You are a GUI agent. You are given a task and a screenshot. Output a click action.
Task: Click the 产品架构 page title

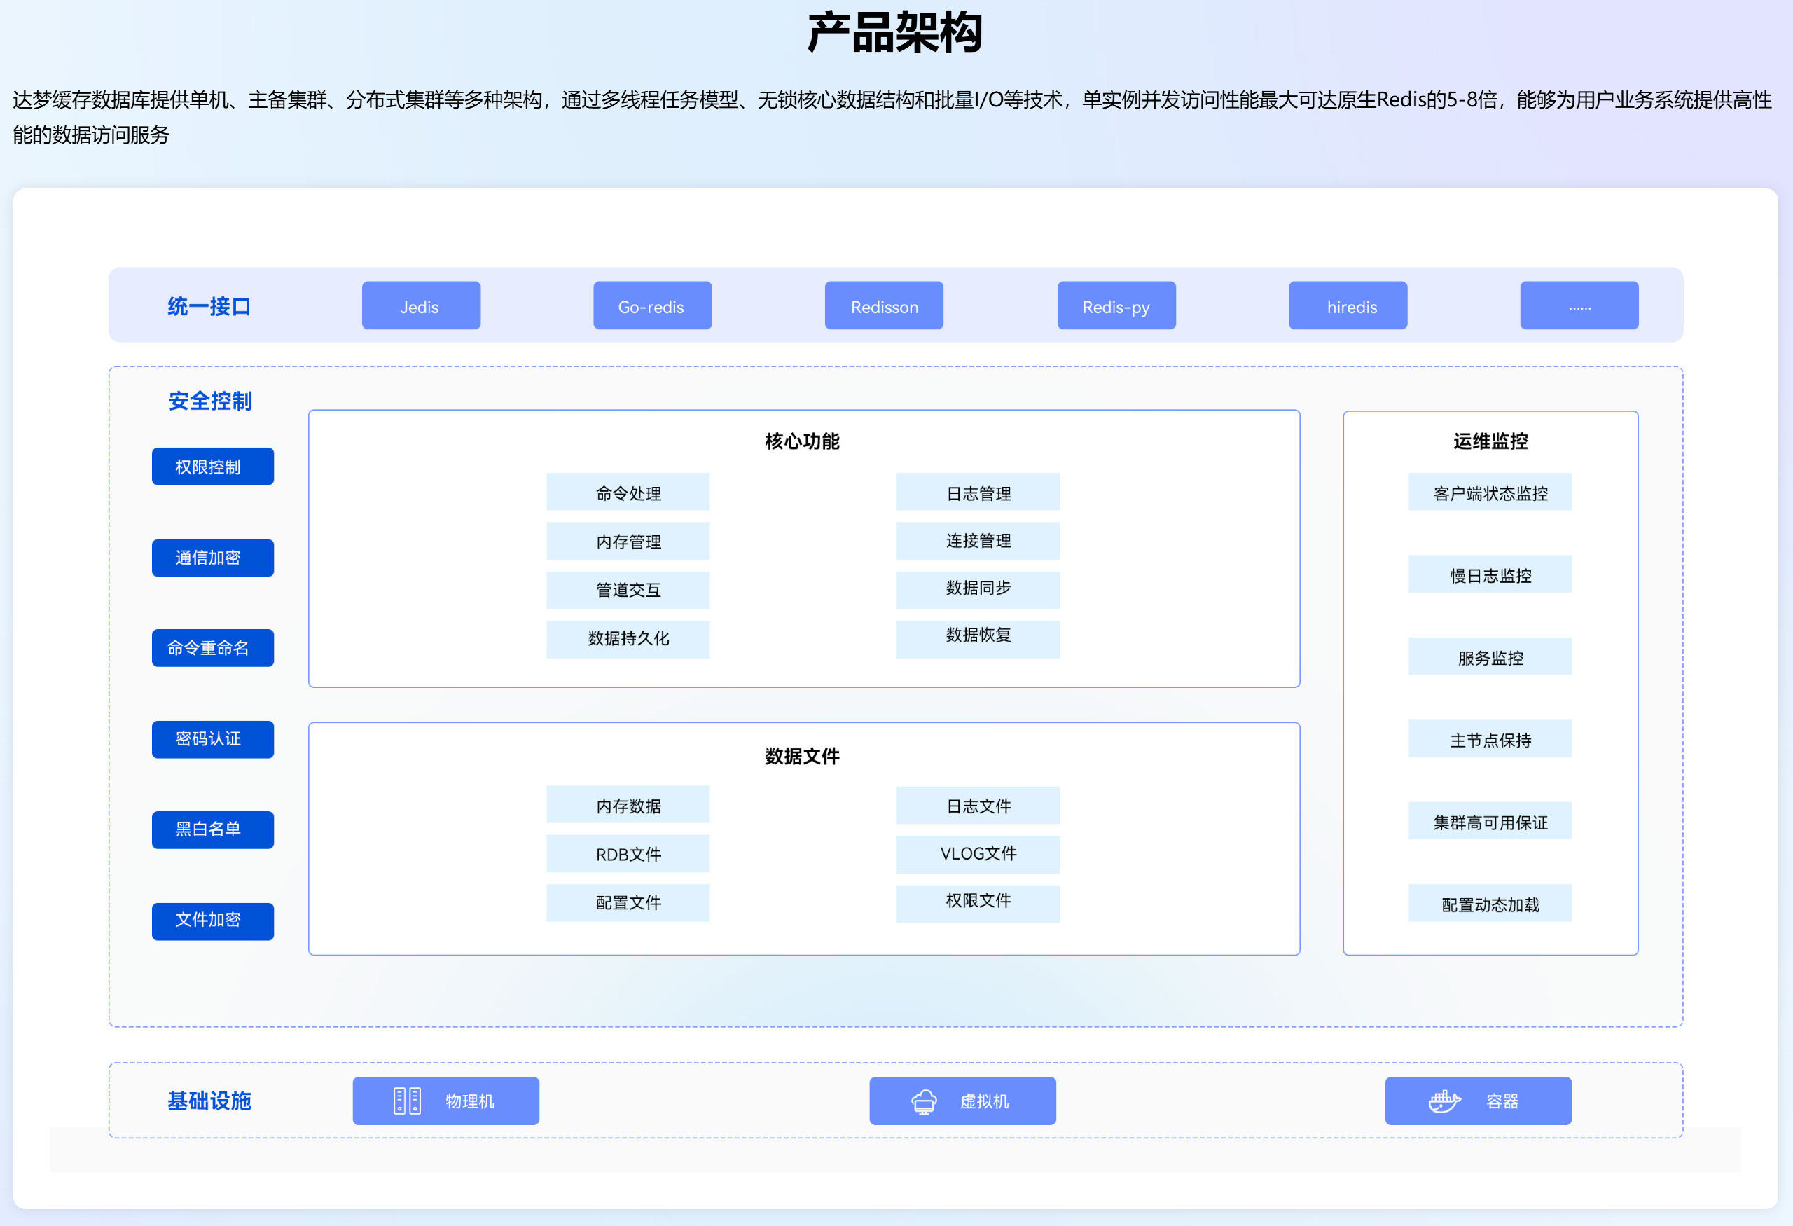(x=895, y=32)
